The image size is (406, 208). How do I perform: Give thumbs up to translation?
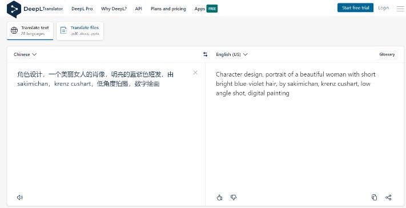[219, 197]
